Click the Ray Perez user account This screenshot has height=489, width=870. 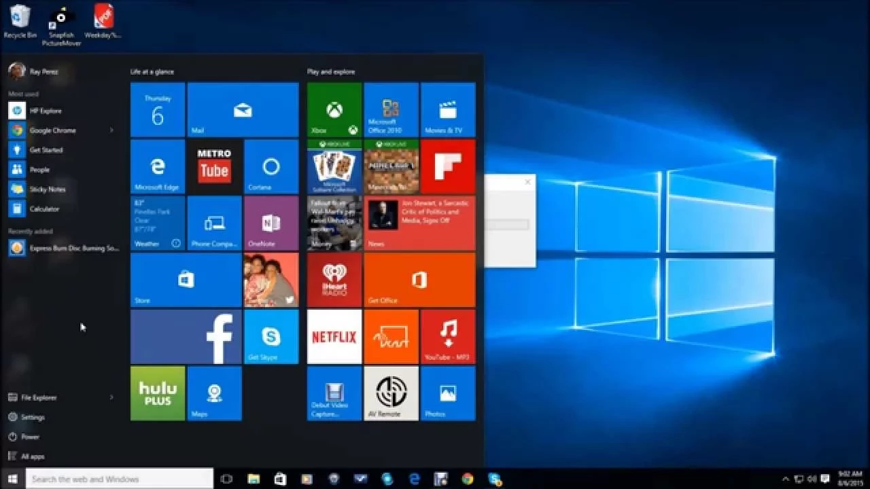pyautogui.click(x=33, y=71)
